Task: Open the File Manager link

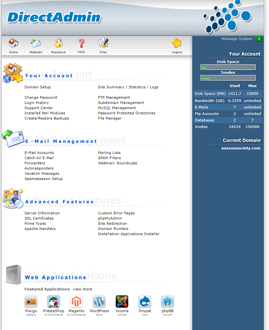Action: click(110, 118)
